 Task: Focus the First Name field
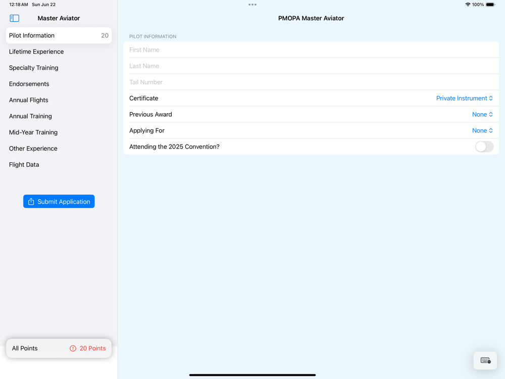pyautogui.click(x=311, y=50)
